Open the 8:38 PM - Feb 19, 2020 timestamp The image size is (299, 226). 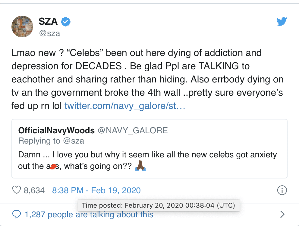click(x=96, y=190)
